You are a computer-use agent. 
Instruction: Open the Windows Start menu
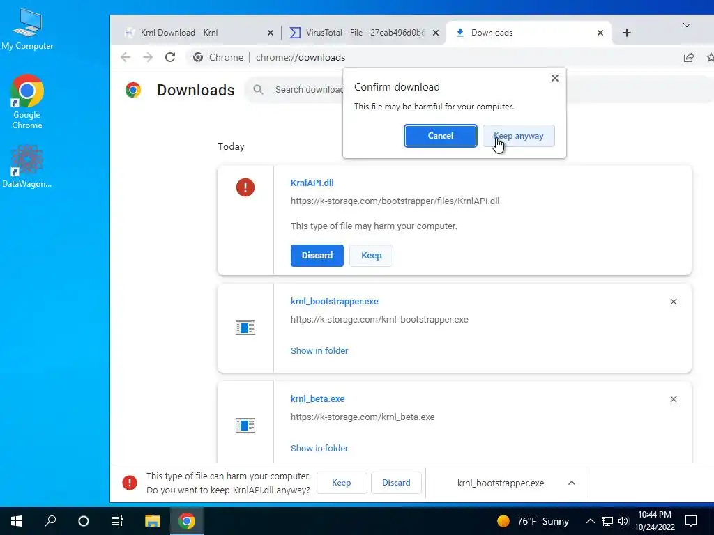[17, 521]
